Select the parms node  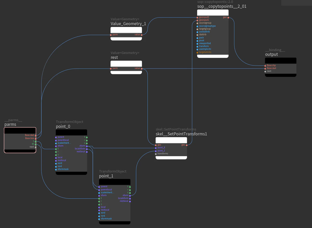click(20, 140)
